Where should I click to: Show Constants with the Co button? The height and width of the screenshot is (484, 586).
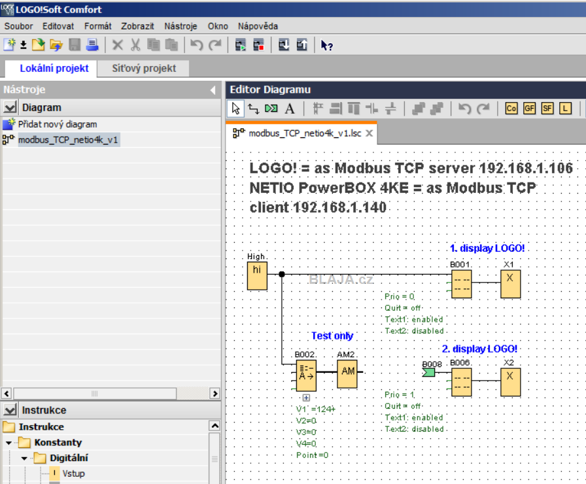(x=511, y=109)
